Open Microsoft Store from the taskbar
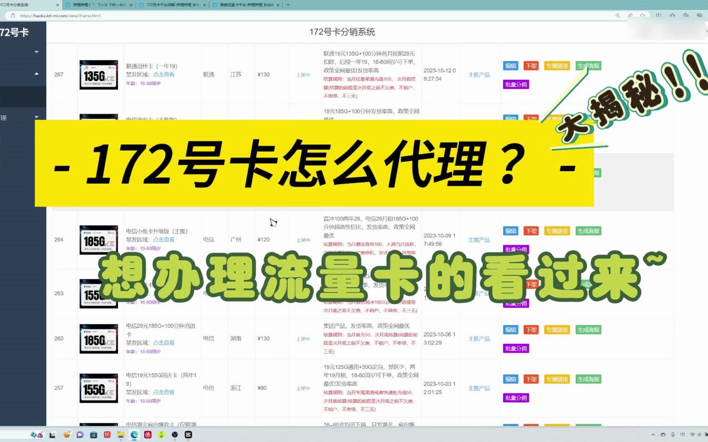Image resolution: width=708 pixels, height=442 pixels. click(93, 435)
